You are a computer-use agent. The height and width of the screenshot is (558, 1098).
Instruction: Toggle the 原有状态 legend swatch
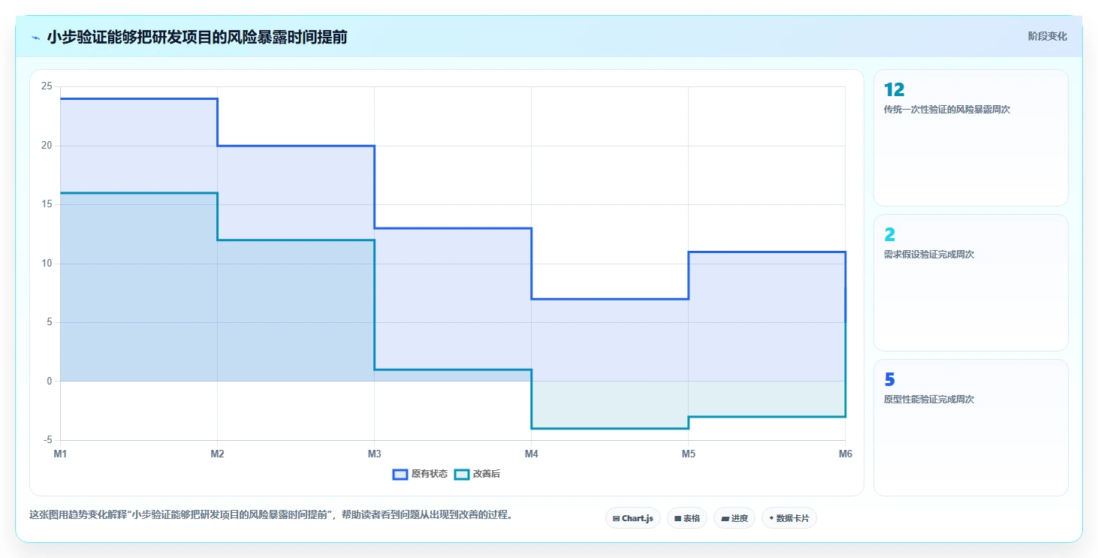(400, 474)
